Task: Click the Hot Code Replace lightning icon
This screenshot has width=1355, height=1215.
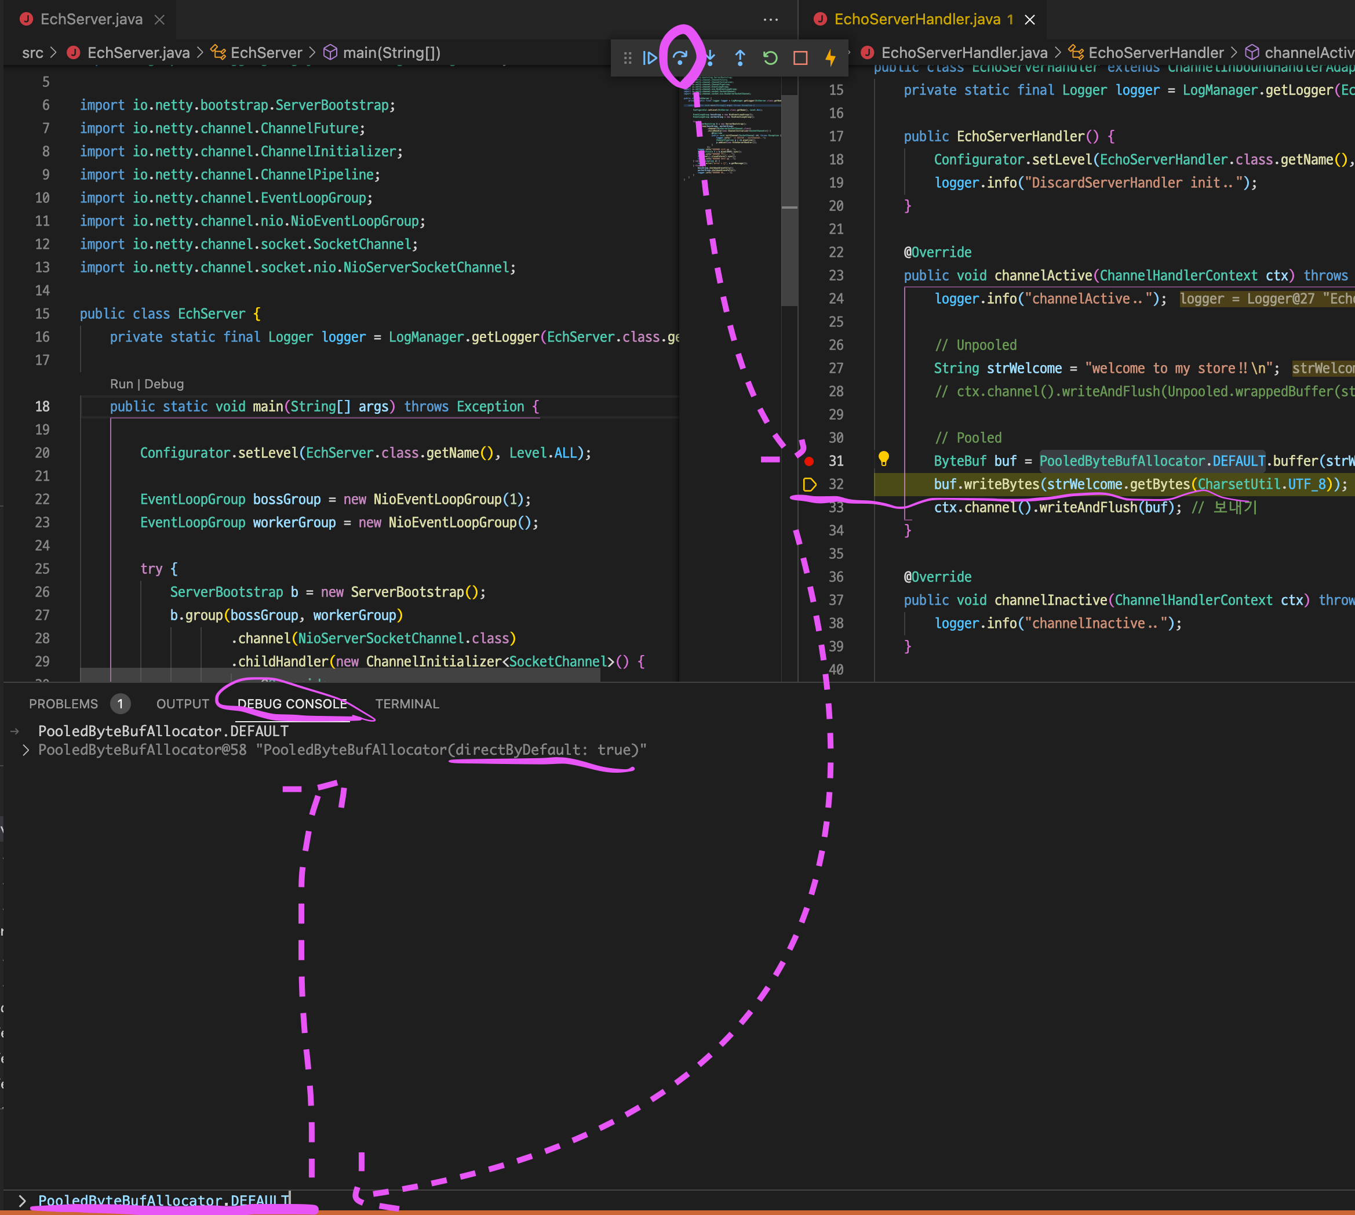Action: pyautogui.click(x=831, y=58)
